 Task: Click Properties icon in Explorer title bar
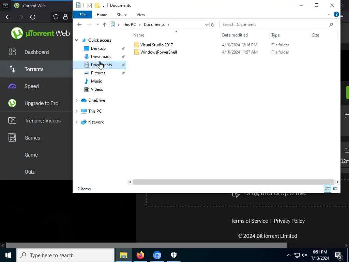90,5
